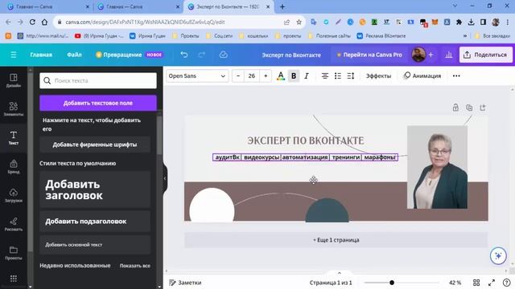This screenshot has width=515, height=289.
Task: Redo the last action
Action: 202,55
